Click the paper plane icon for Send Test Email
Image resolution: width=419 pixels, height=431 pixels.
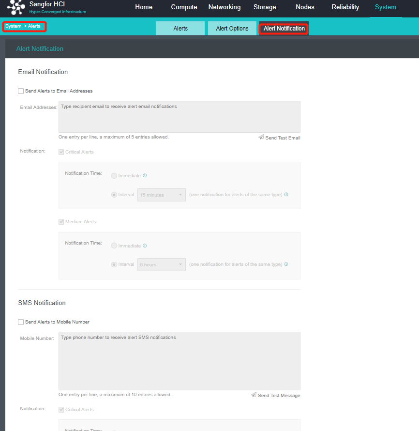click(261, 137)
